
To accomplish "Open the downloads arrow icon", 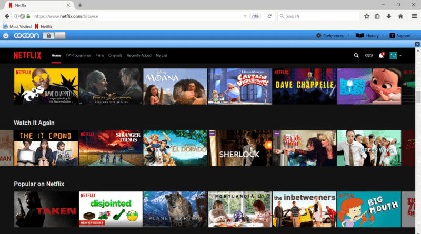I will (x=389, y=16).
